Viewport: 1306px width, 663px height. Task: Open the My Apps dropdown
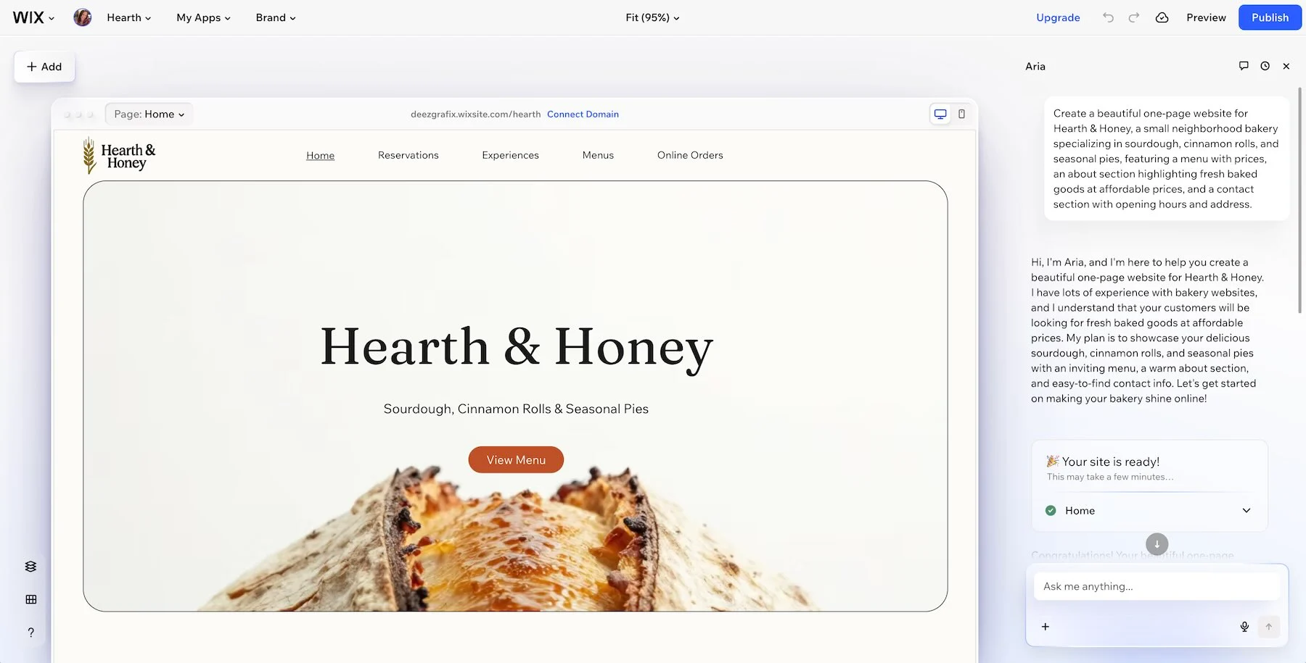pyautogui.click(x=203, y=17)
